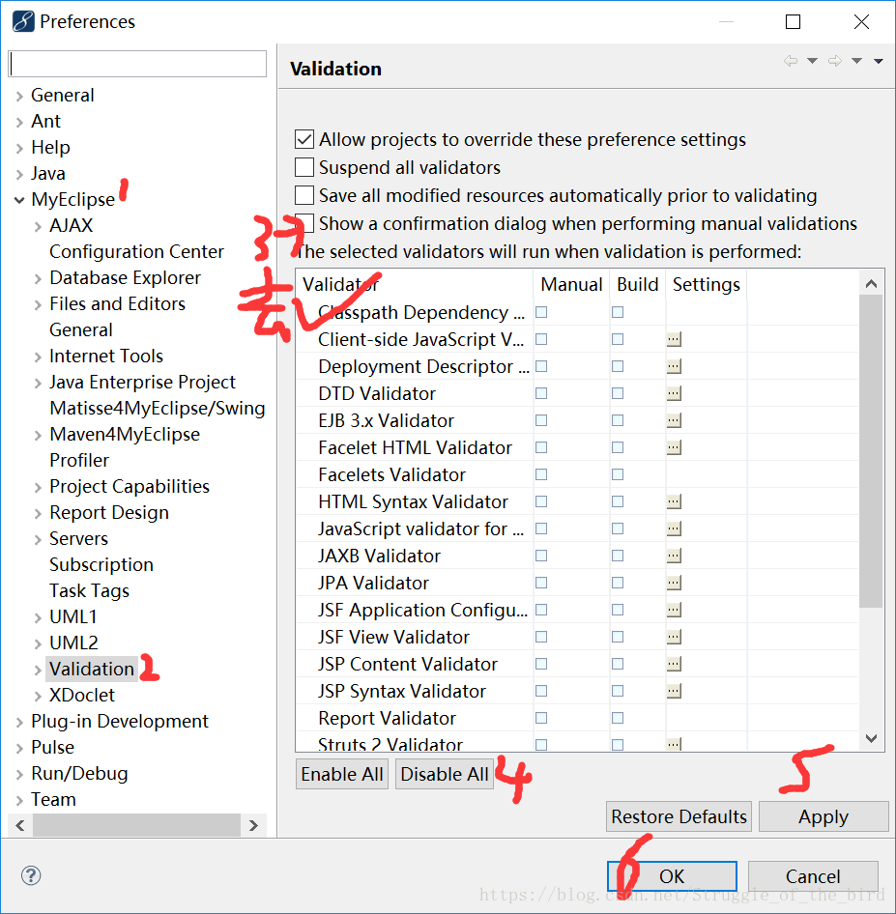Click the filter text input field
This screenshot has width=896, height=914.
coord(137,64)
